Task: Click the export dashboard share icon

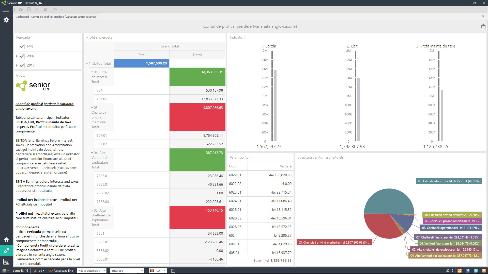Action: point(483,26)
